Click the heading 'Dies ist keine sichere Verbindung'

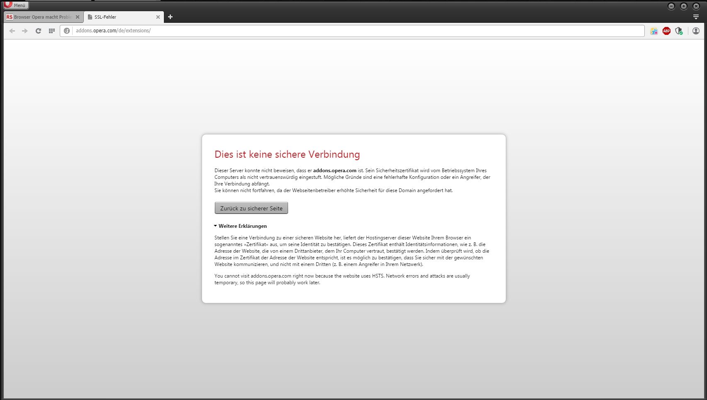click(x=287, y=154)
